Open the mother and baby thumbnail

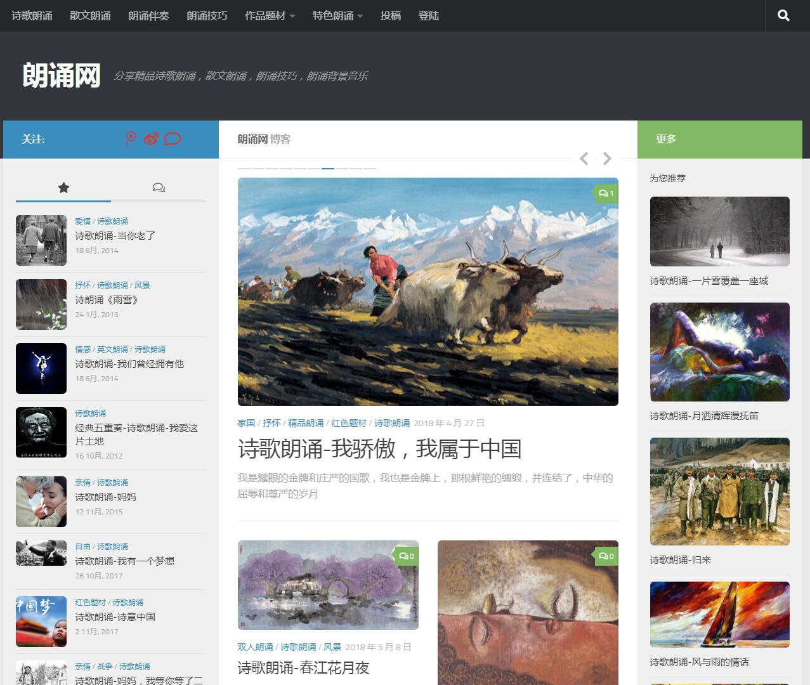41,502
